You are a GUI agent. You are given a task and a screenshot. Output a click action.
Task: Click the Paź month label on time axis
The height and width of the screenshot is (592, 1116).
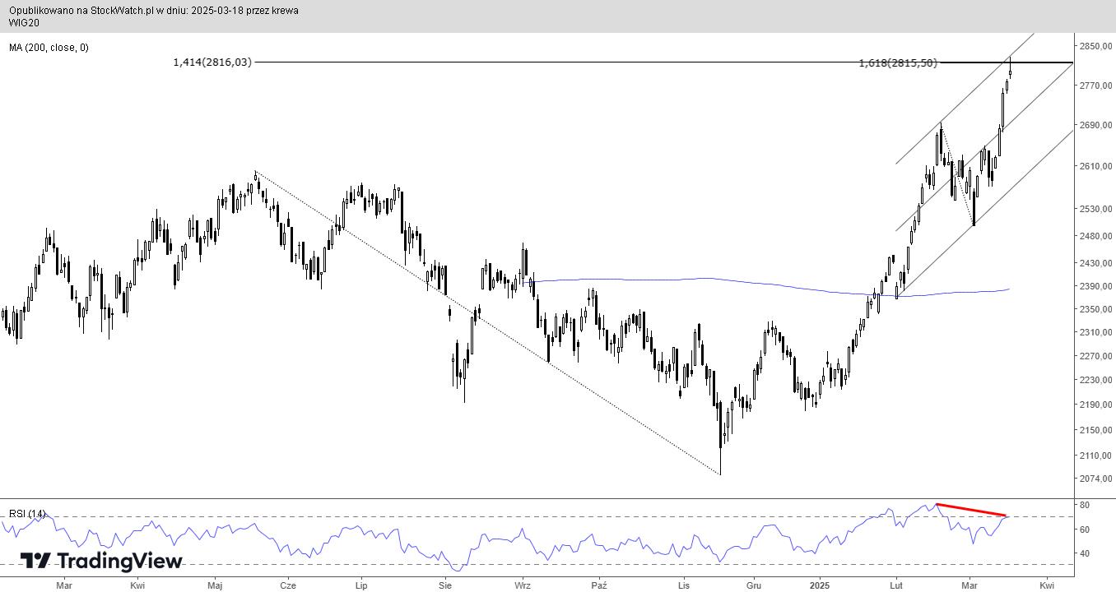click(x=599, y=585)
